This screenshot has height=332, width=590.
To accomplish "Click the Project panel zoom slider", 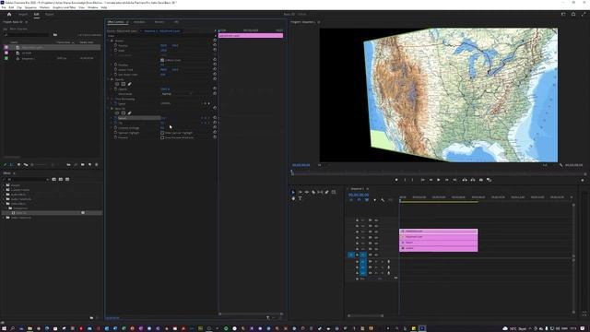I will (x=41, y=165).
